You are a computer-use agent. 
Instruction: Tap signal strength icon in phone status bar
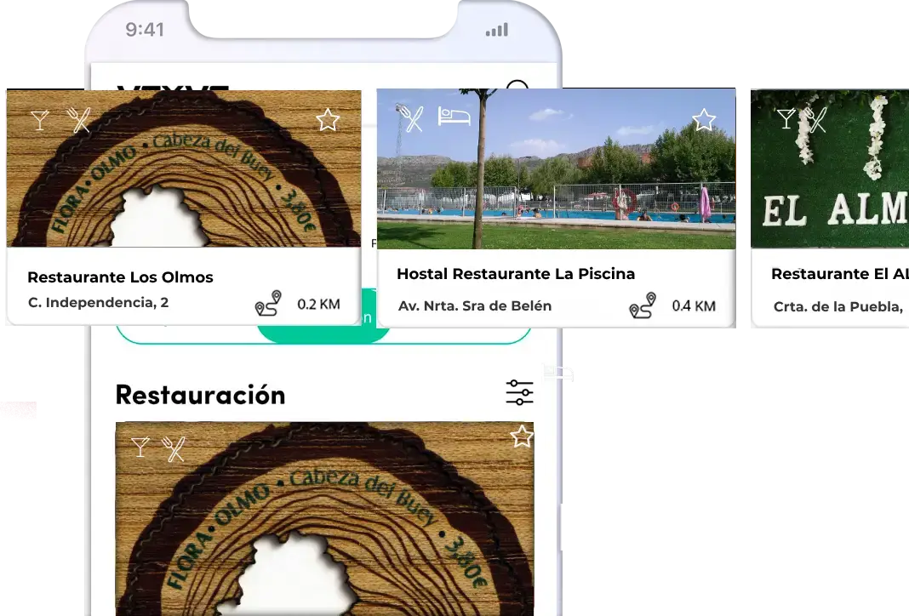497,30
